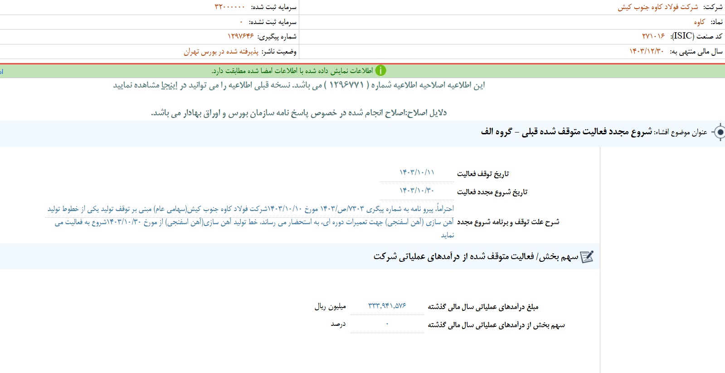Select section heading سهم بخش/فعالیت متوقف شده
Screen dimensions: 725x373
coord(476,257)
